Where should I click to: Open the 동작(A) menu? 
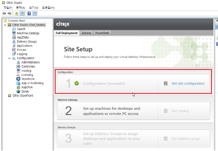tap(21, 8)
